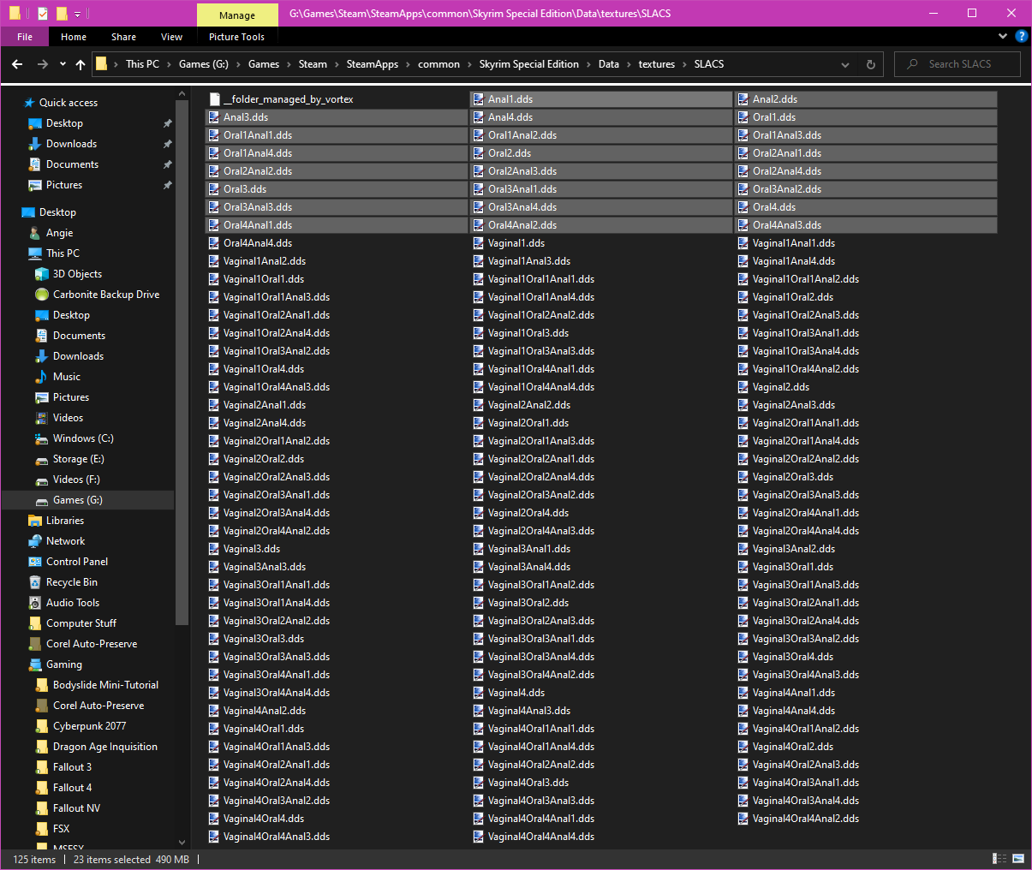The height and width of the screenshot is (870, 1032).
Task: Open Control Panel from navigation pane
Action: click(77, 562)
